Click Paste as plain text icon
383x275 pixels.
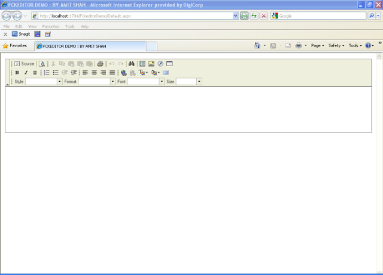[x=80, y=64]
